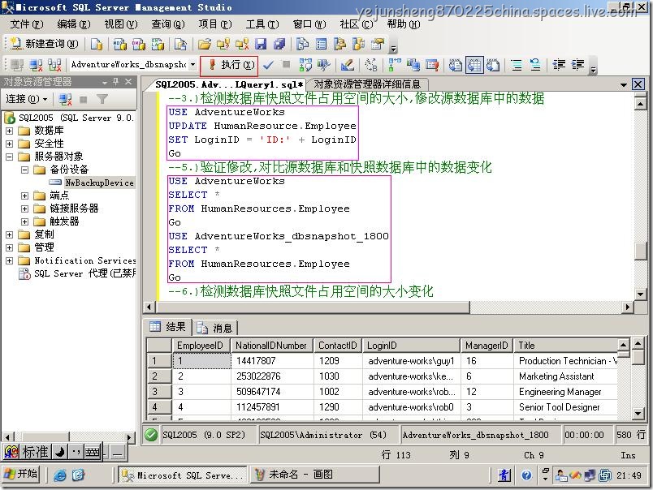Click the Save floppy disk icon

point(261,44)
